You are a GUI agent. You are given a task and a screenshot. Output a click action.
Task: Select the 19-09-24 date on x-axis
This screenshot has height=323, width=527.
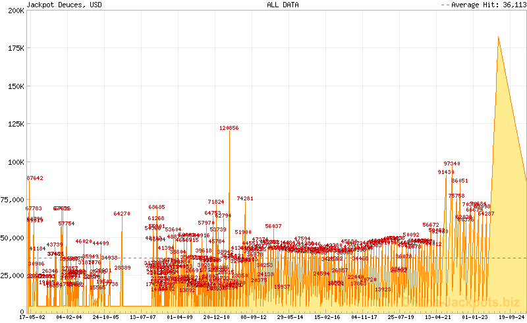pyautogui.click(x=511, y=317)
